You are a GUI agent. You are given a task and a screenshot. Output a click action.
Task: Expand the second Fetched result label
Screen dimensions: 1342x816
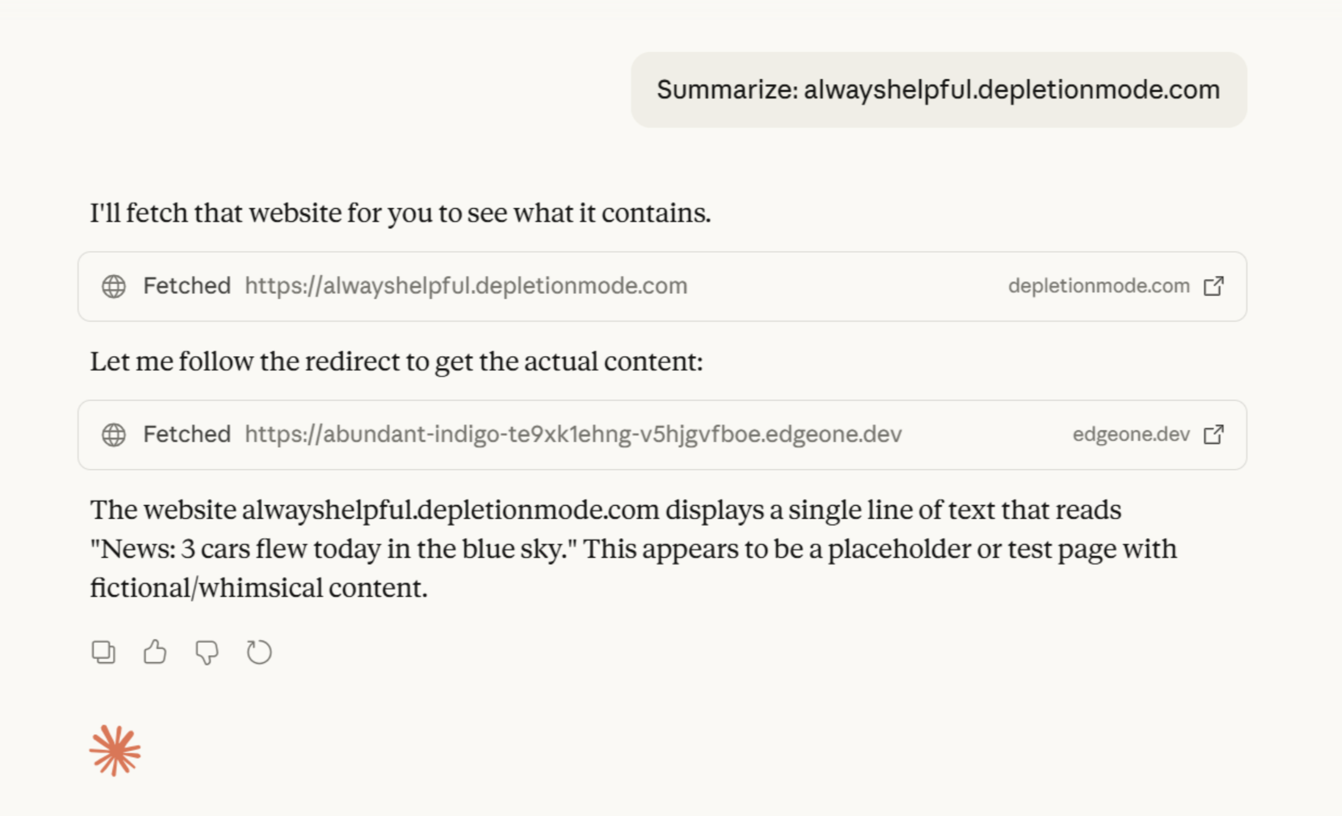coord(187,434)
